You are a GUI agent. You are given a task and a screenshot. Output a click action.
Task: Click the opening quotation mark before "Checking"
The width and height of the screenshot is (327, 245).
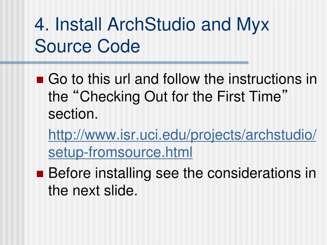[x=76, y=93]
